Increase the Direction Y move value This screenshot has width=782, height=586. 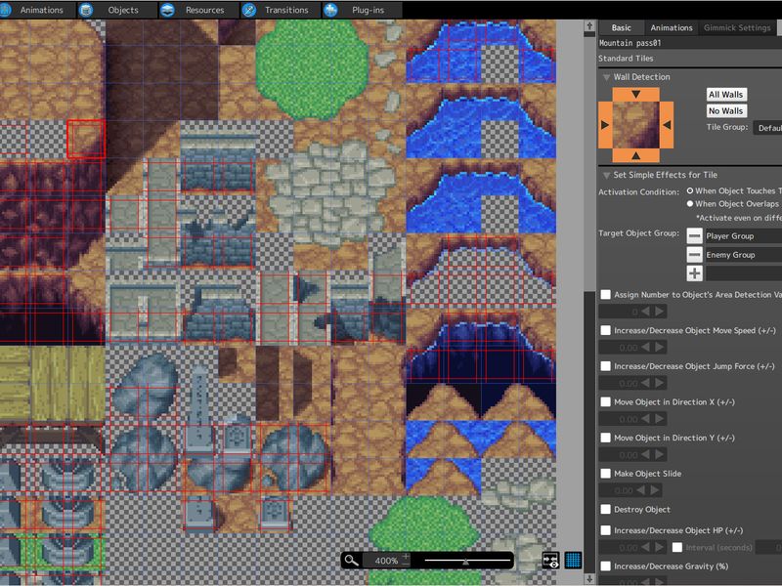click(x=659, y=455)
